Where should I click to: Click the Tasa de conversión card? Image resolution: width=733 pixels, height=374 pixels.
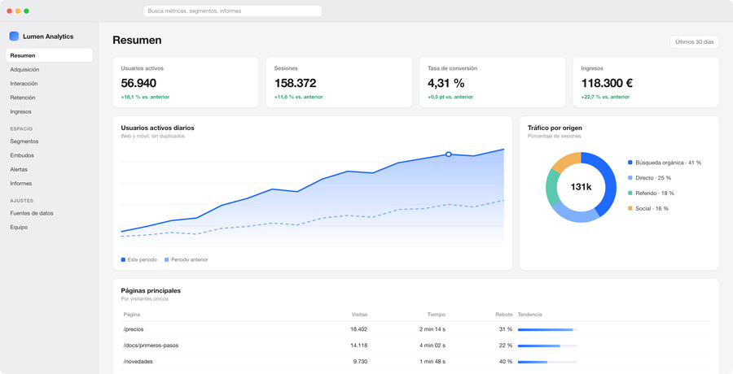pyautogui.click(x=492, y=82)
